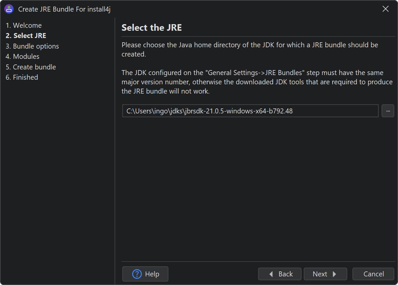Open the Modules step in the sidebar
Screen dimensions: 398x285
23,57
